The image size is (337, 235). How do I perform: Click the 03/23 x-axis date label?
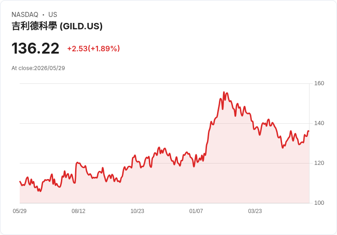255,211
